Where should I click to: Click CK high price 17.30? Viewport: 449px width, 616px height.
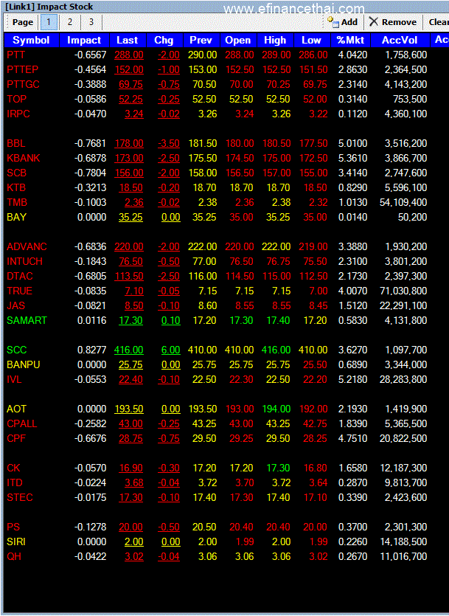coord(278,468)
